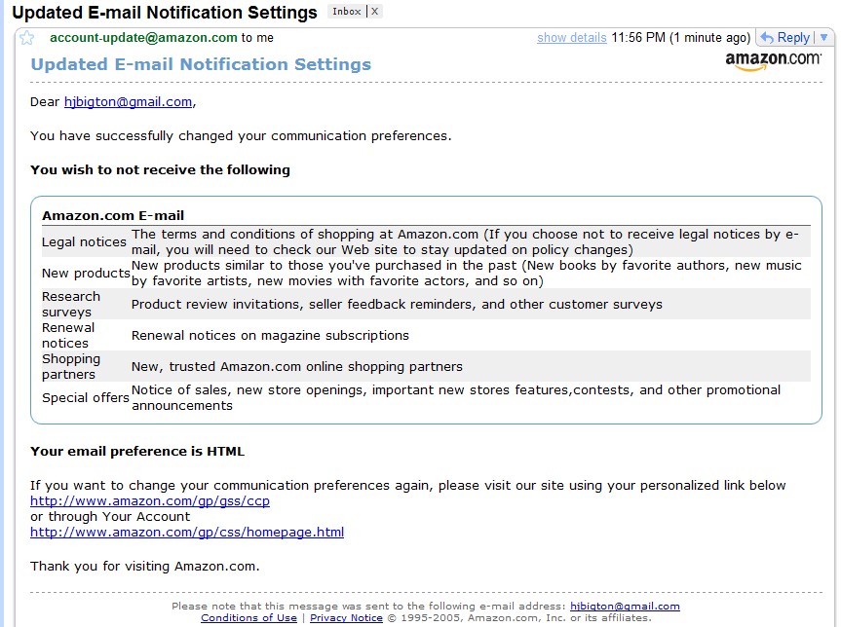The width and height of the screenshot is (841, 627).
Task: Click 'You wish to not receive the following'
Action: point(161,169)
